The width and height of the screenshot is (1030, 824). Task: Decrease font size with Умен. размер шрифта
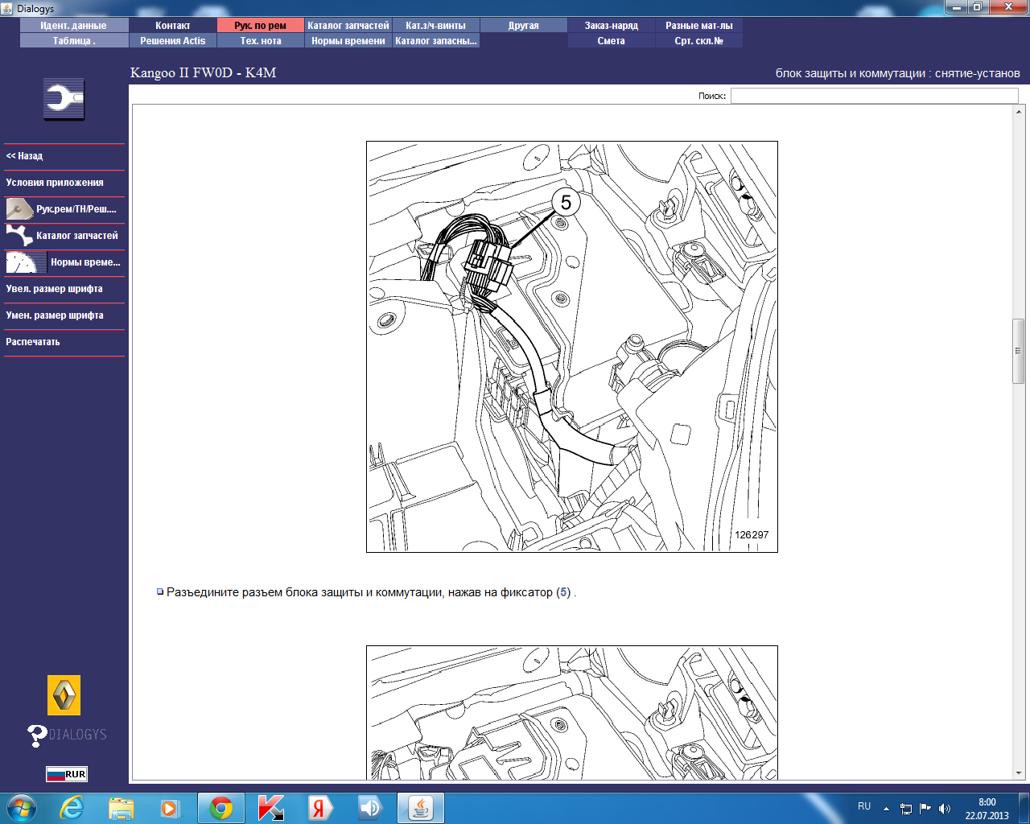(64, 315)
